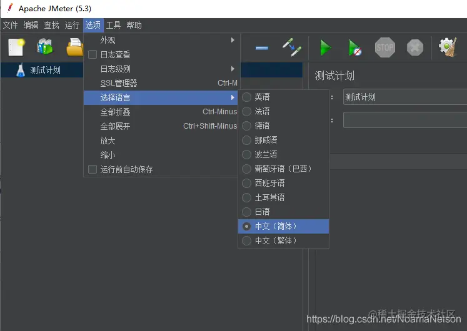This screenshot has width=467, height=331.
Task: Click the test plan flask icon in tree
Action: tap(21, 70)
